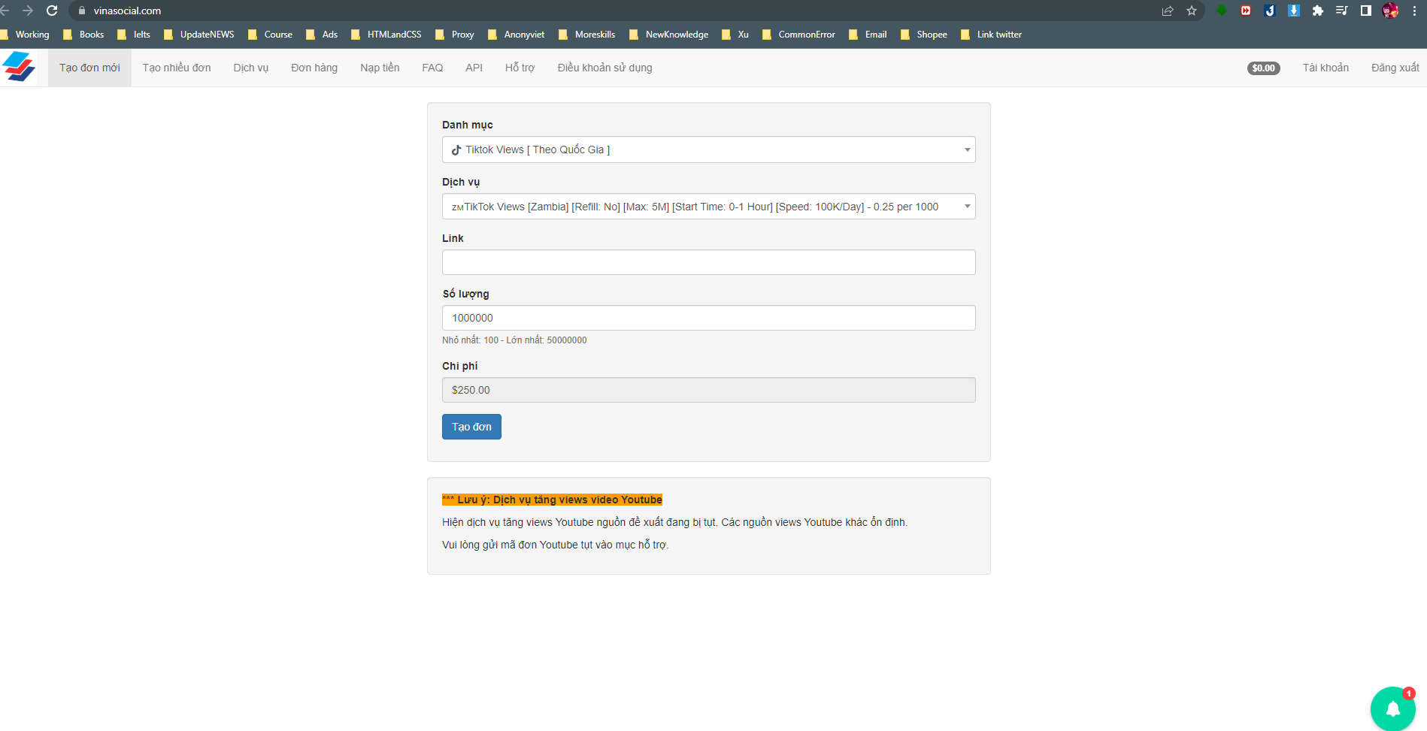
Task: Click the Youtube views notice heading
Action: point(552,500)
